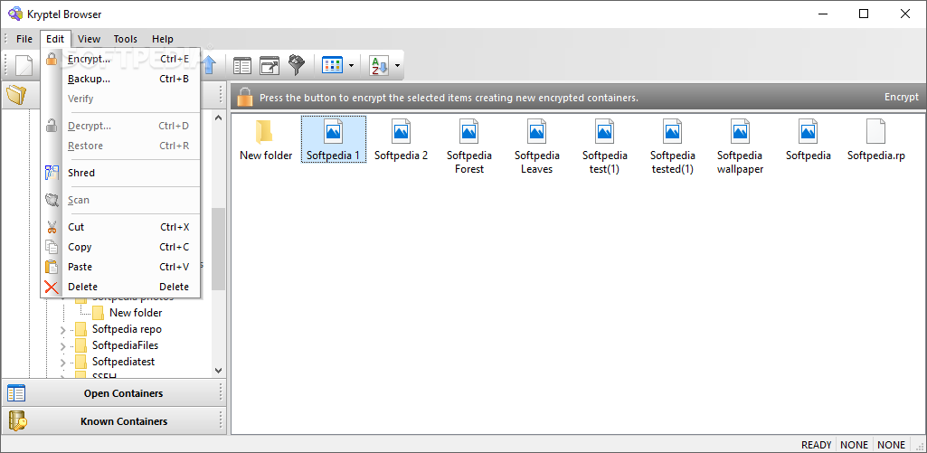Expand the Softpedia repo tree node
927x453 pixels.
pos(63,330)
